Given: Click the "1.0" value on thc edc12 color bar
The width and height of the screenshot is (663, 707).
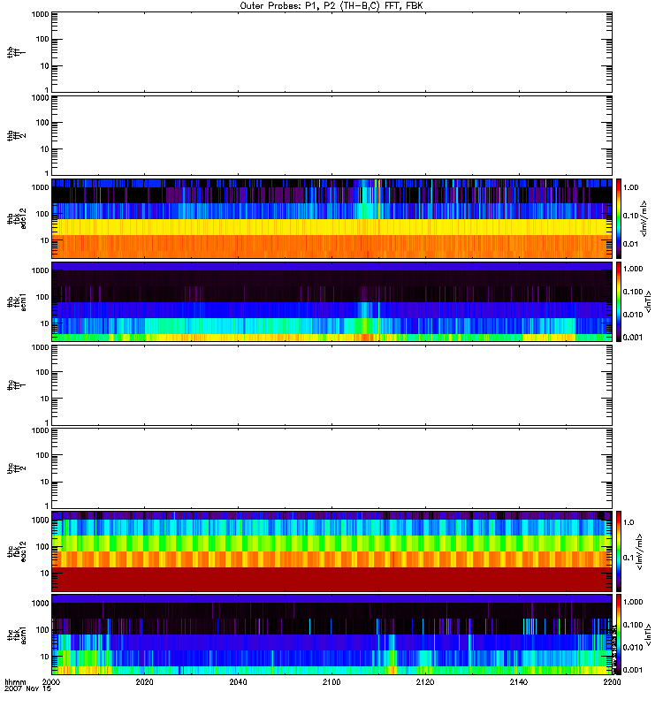Looking at the screenshot, I should point(629,522).
